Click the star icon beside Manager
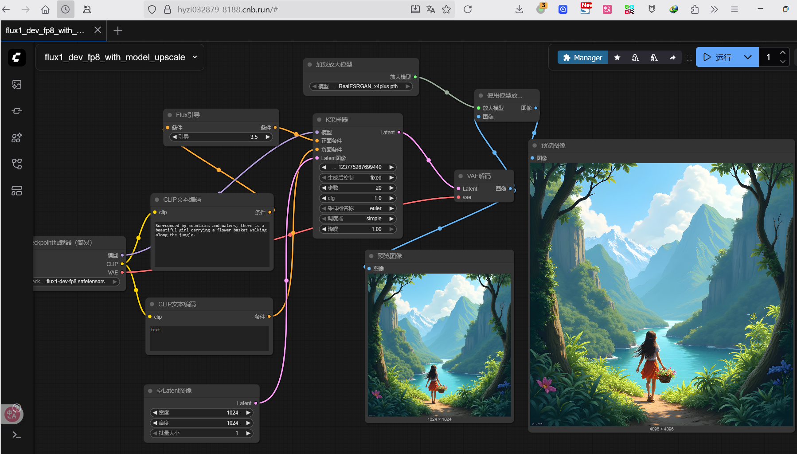 617,58
